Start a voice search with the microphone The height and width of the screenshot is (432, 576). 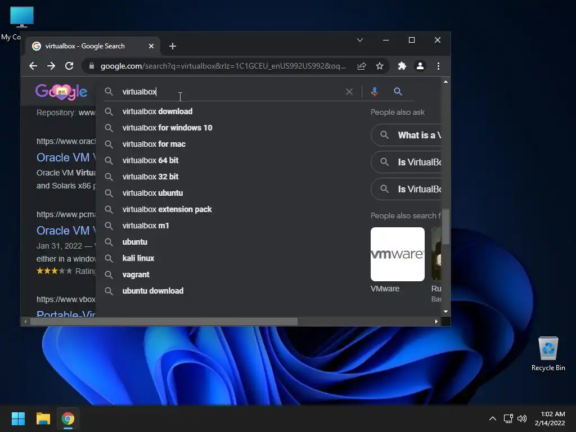[374, 92]
